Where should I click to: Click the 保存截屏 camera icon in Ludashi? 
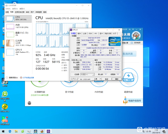click(132, 43)
